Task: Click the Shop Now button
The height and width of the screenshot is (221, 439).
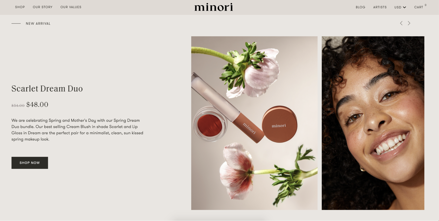Action: 30,163
